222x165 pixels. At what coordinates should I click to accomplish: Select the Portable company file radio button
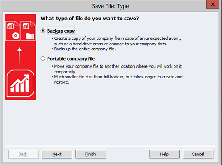pos(43,58)
